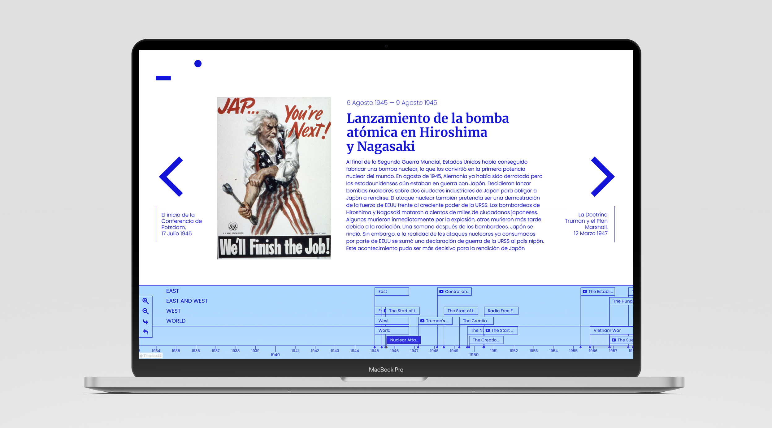Click video icon on The Start ... marker
The image size is (772, 428).
[x=488, y=330]
